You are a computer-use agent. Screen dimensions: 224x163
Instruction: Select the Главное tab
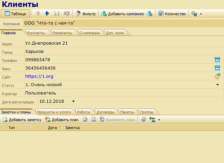(9, 33)
